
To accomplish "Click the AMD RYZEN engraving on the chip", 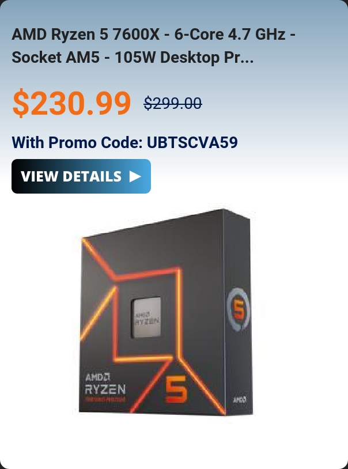I will [147, 319].
